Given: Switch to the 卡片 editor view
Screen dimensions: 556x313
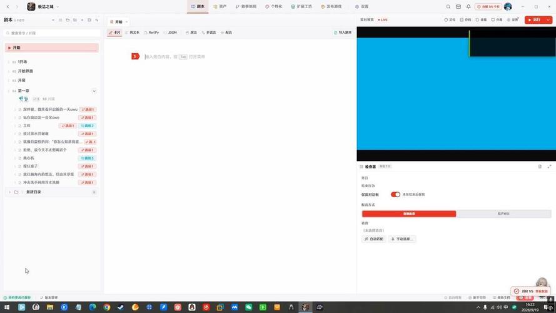Looking at the screenshot, I should [114, 33].
